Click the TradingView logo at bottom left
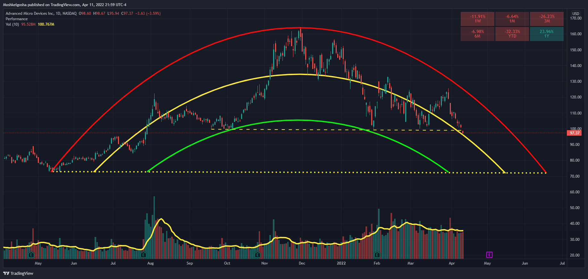This screenshot has height=279, width=588. coord(18,273)
